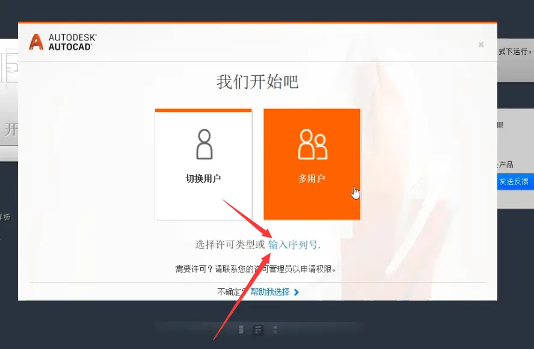Click the blue 发送反馈 button
534x349 pixels.
[514, 181]
